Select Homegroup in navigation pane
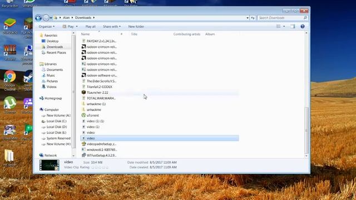The height and width of the screenshot is (200, 356). click(x=53, y=98)
